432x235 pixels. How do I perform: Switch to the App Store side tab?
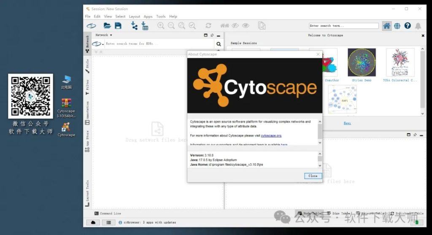[x=87, y=141]
